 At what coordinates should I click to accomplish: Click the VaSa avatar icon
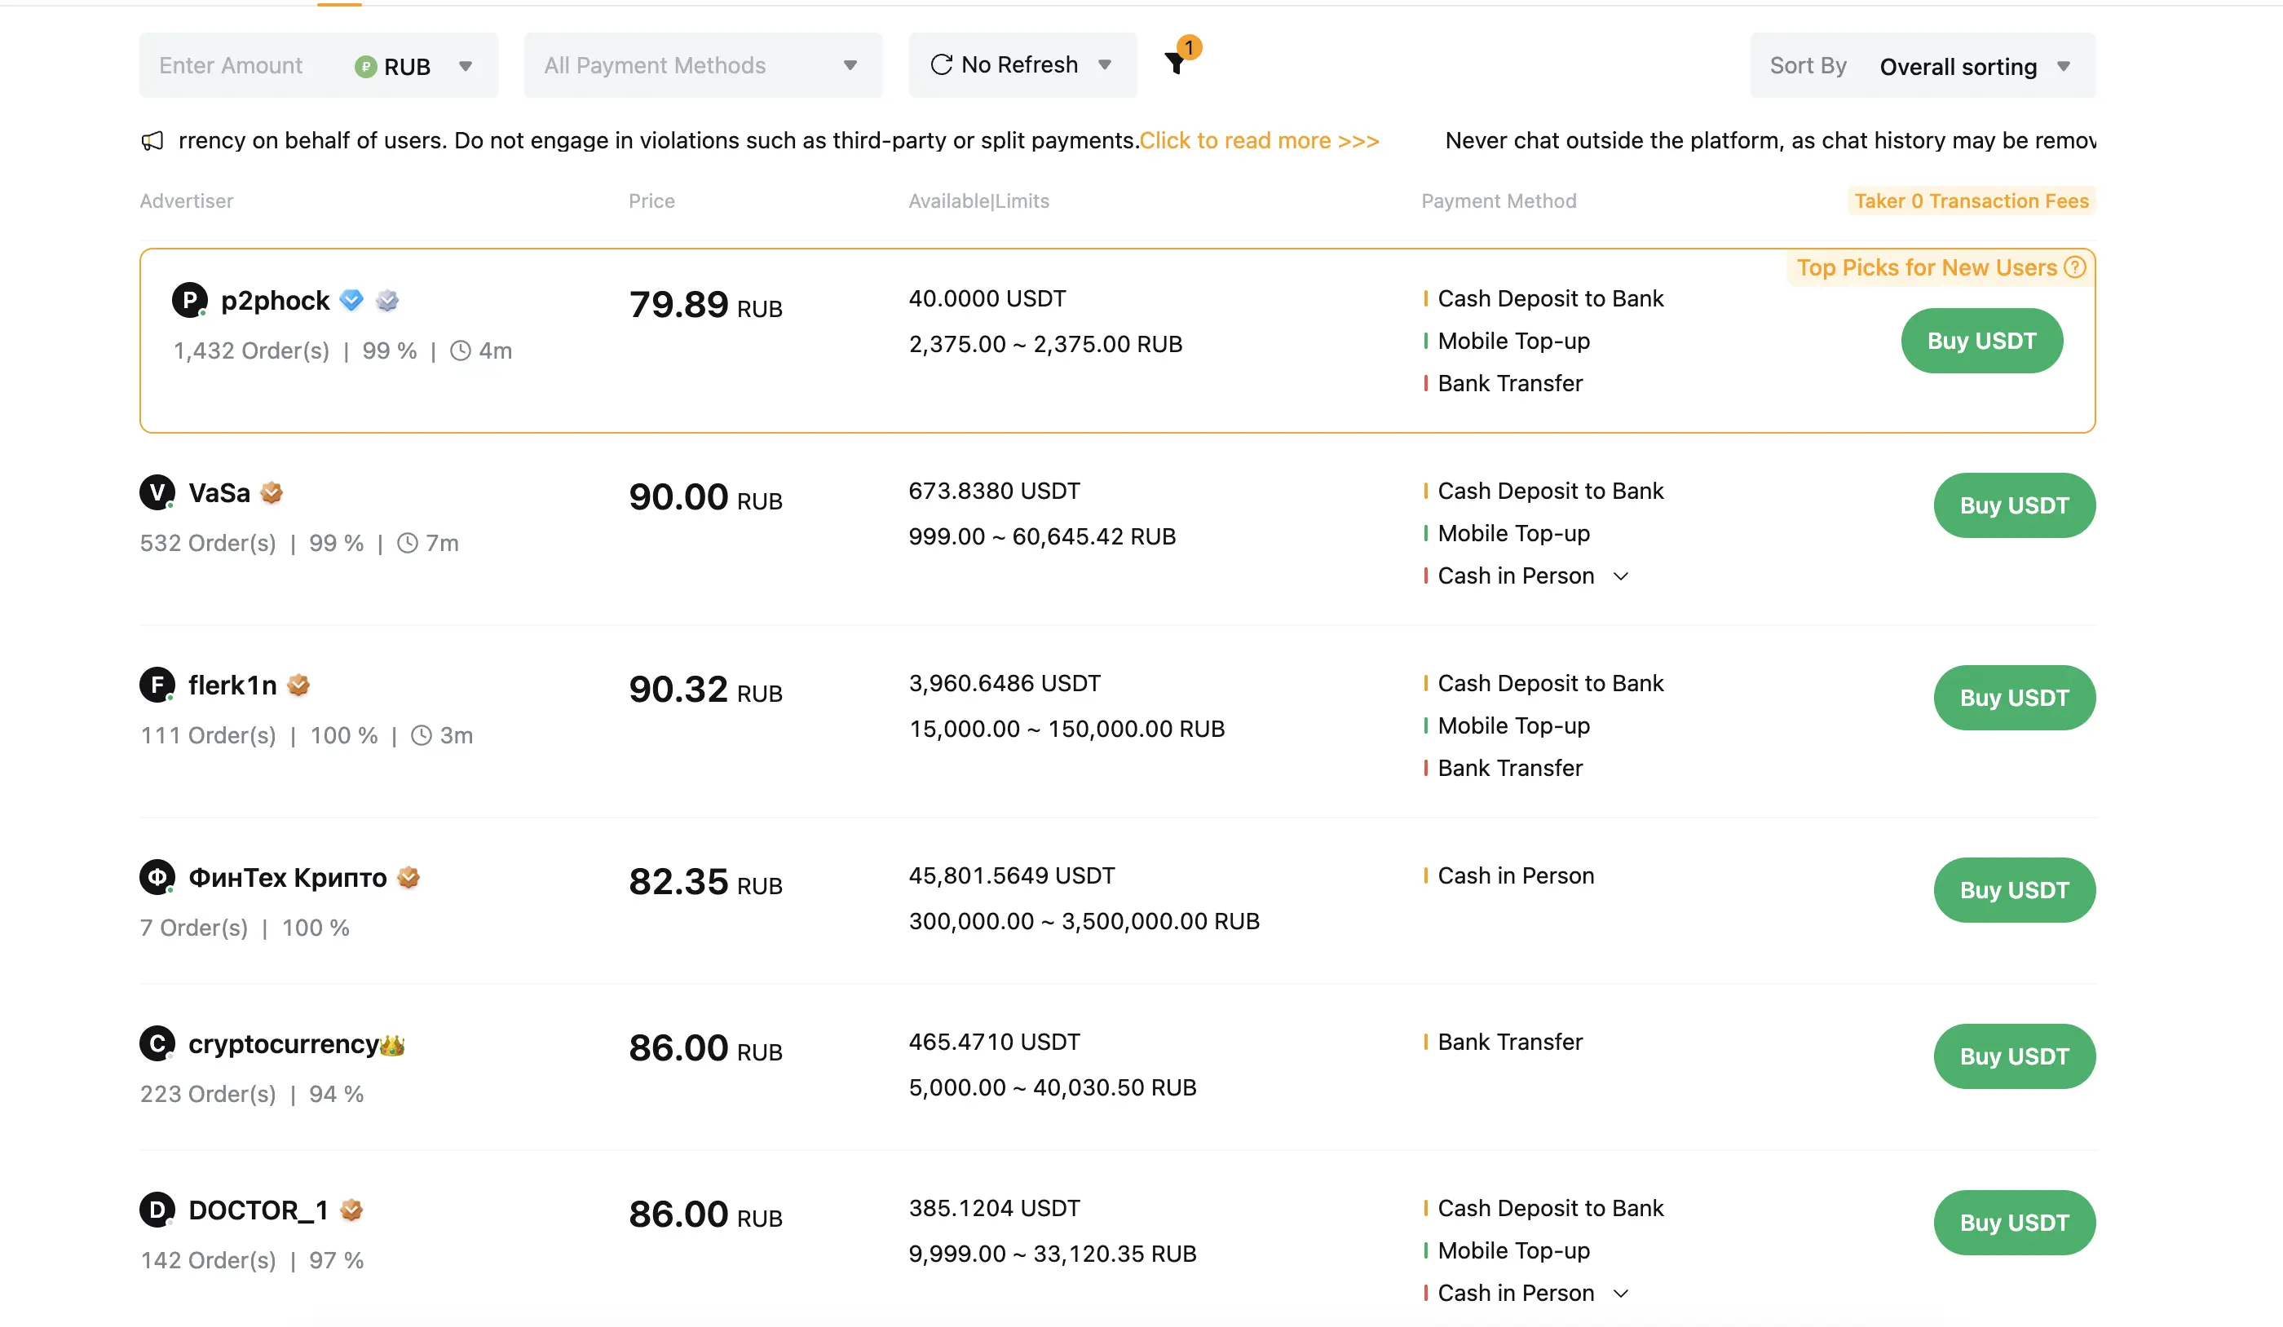157,493
